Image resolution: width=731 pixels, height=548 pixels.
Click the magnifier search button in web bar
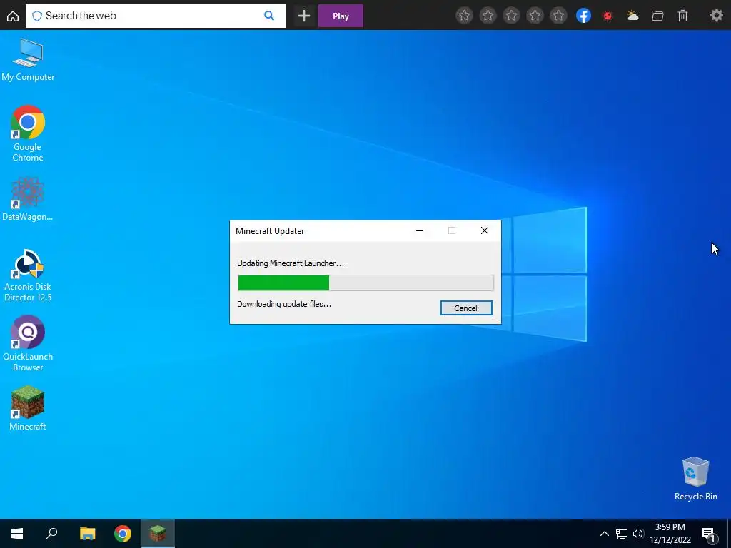pyautogui.click(x=269, y=16)
